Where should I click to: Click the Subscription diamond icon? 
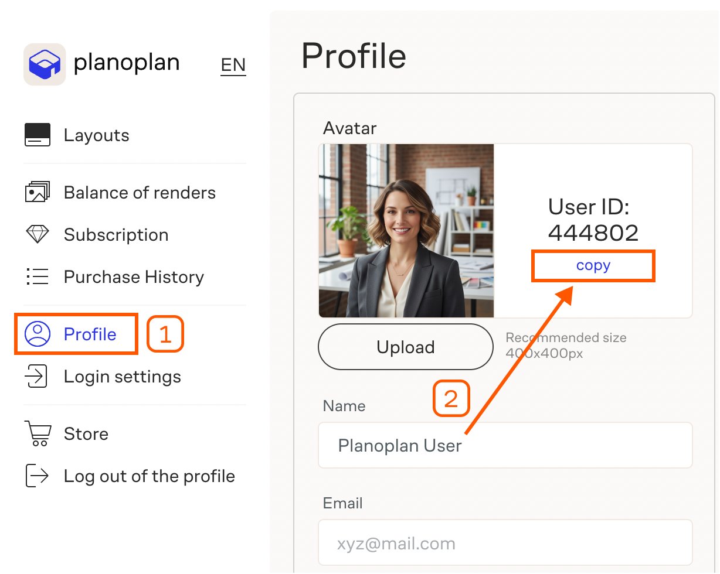click(x=38, y=235)
